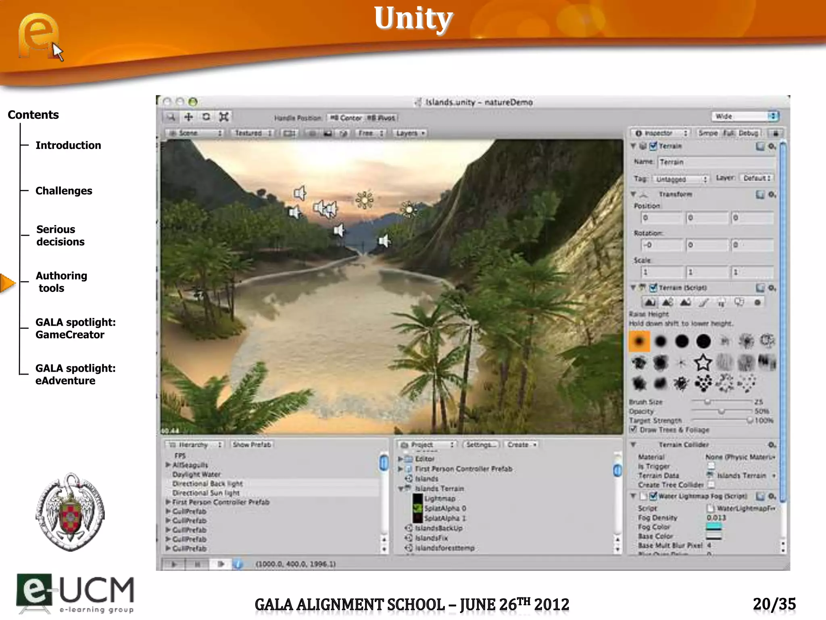The width and height of the screenshot is (826, 620).
Task: Open the Terrain object help book icon
Action: (x=760, y=147)
